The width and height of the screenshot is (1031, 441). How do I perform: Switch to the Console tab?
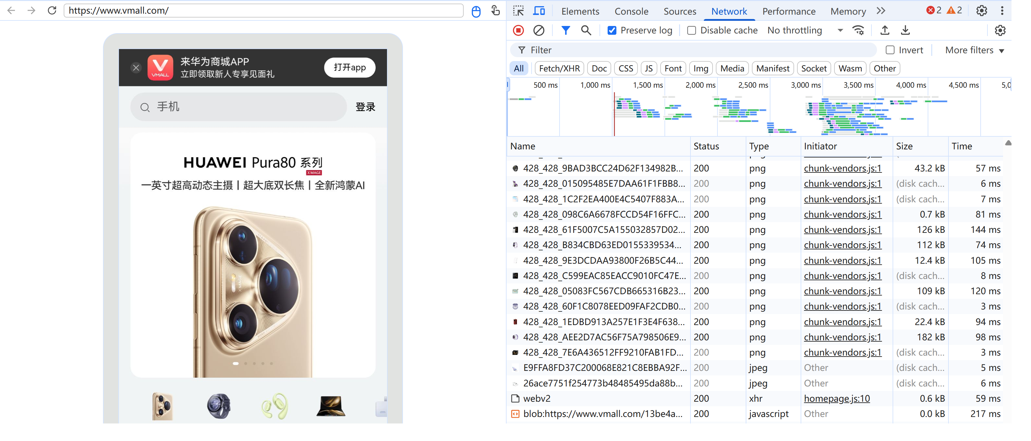pyautogui.click(x=632, y=11)
